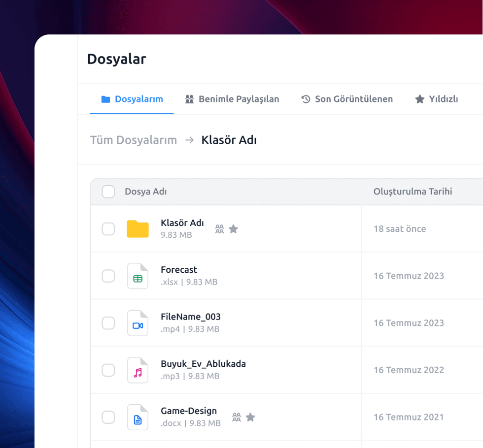Click the shared-people icon beside Game-Design

tap(237, 417)
